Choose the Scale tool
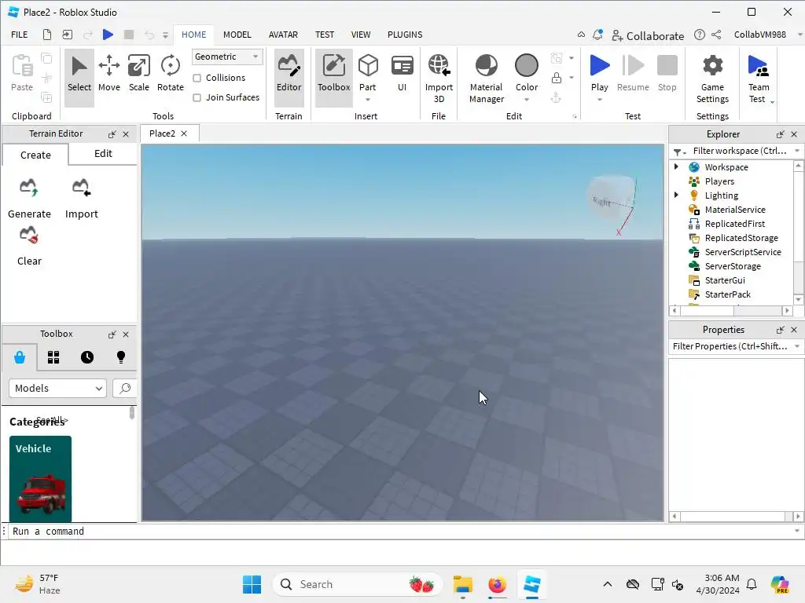 pos(138,73)
